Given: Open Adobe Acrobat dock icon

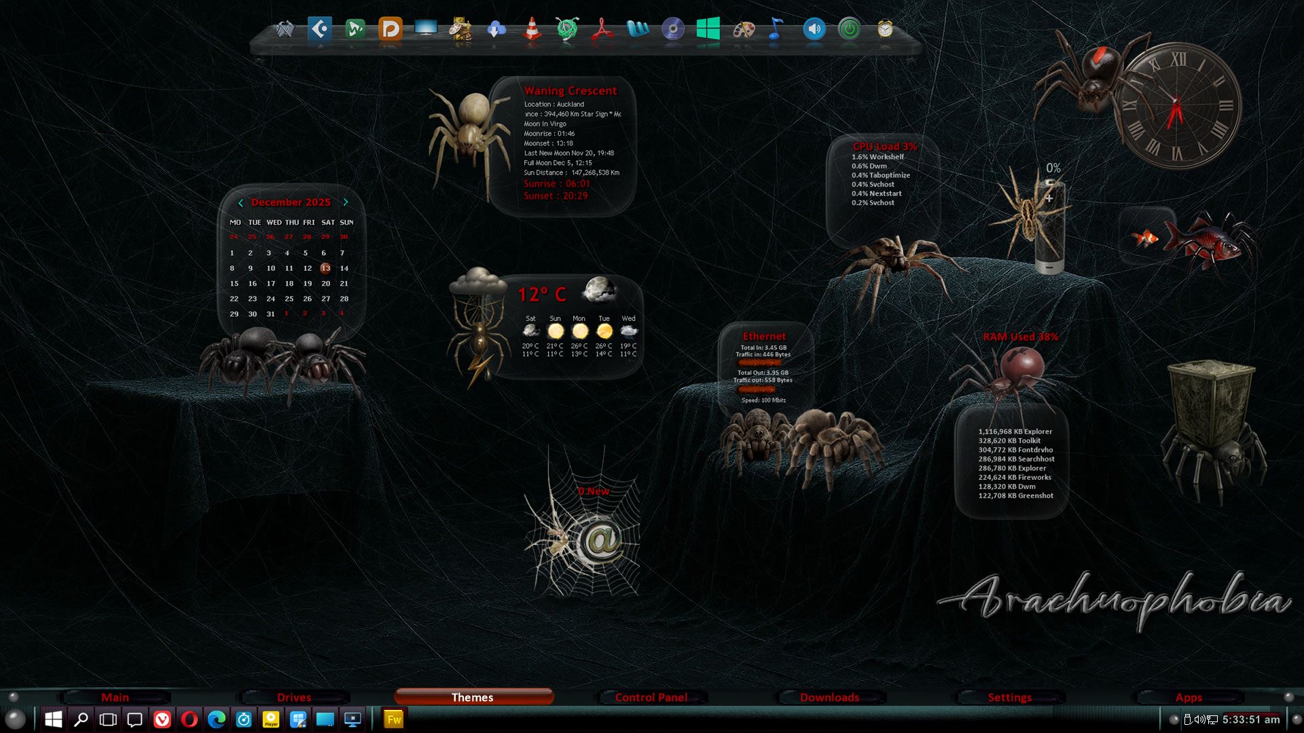Looking at the screenshot, I should (602, 29).
